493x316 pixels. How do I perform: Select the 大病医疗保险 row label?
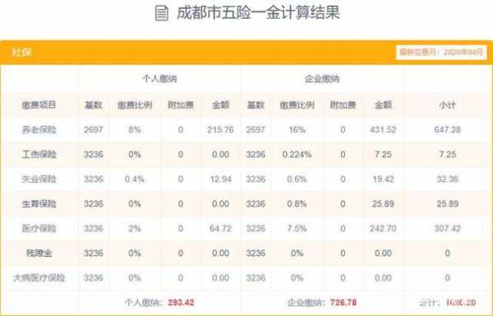click(39, 277)
